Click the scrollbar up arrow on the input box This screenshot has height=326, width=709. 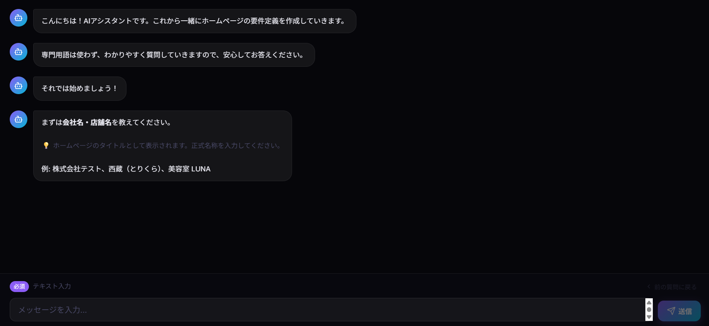tap(649, 302)
